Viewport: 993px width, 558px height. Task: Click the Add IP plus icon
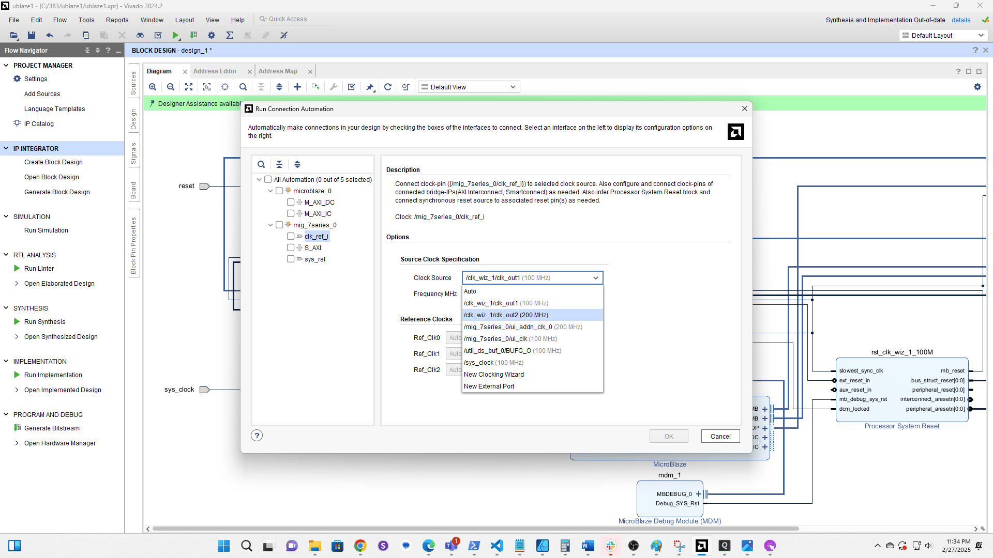click(297, 87)
